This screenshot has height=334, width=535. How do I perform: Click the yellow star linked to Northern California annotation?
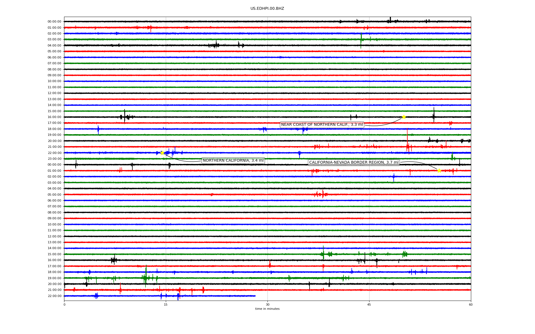(162, 153)
